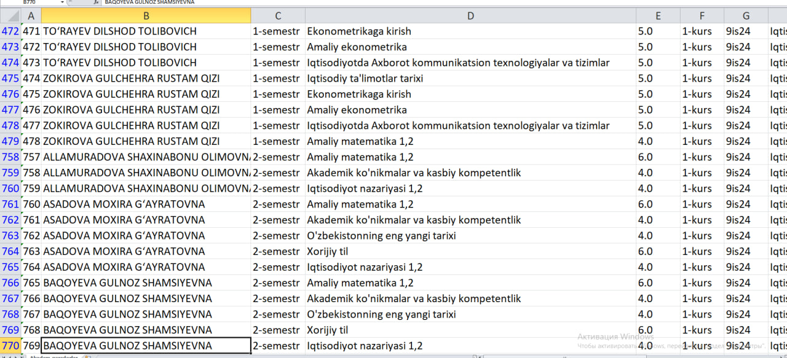The height and width of the screenshot is (358, 787).
Task: Select row header 760
Action: coord(10,189)
